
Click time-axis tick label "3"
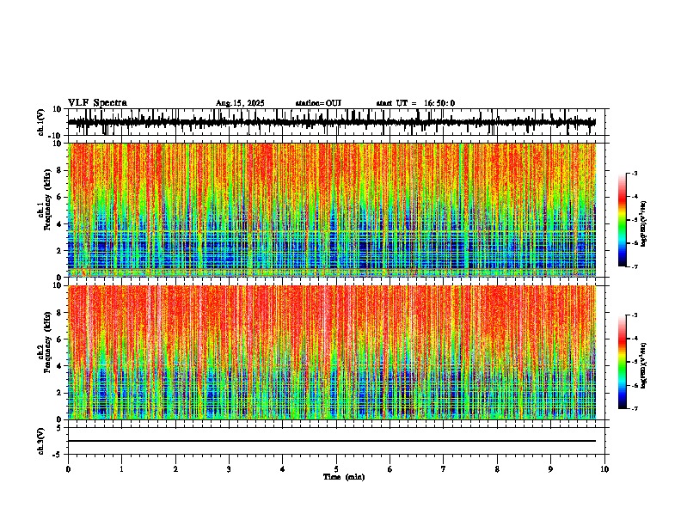[229, 469]
